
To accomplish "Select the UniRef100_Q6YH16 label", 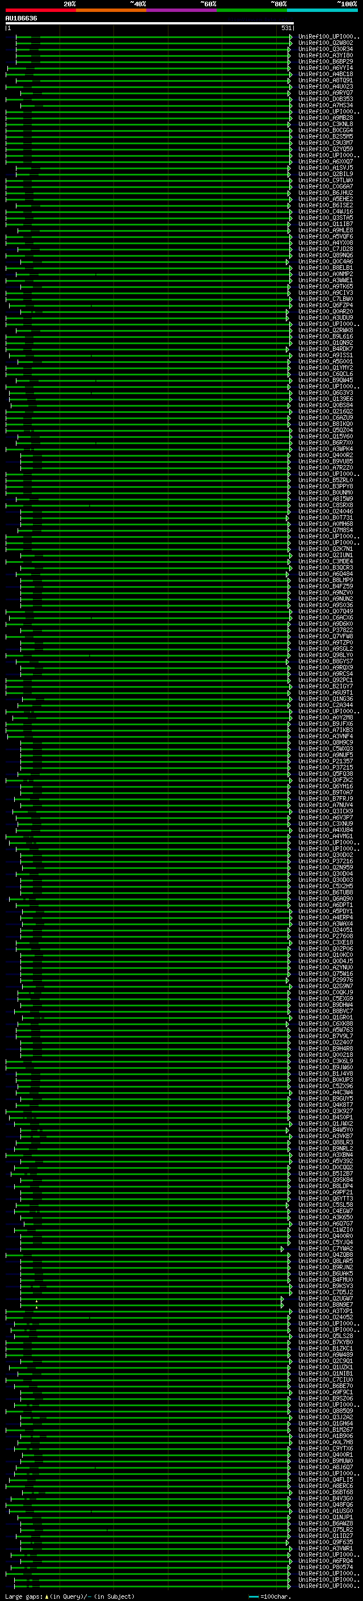I will [326, 786].
